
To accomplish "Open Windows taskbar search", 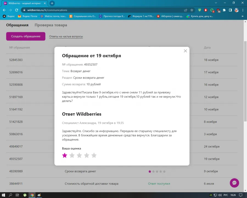I will (x=10, y=195).
